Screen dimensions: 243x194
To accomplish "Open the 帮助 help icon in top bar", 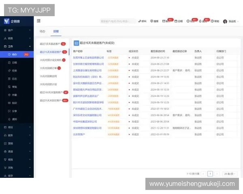I will coord(212,21).
